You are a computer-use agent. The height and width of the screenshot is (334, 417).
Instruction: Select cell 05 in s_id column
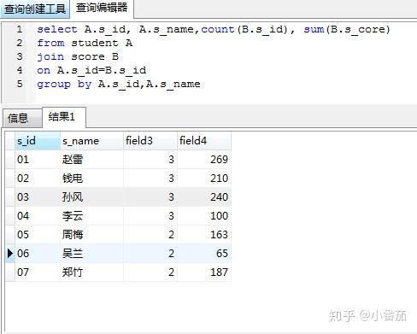[38, 235]
